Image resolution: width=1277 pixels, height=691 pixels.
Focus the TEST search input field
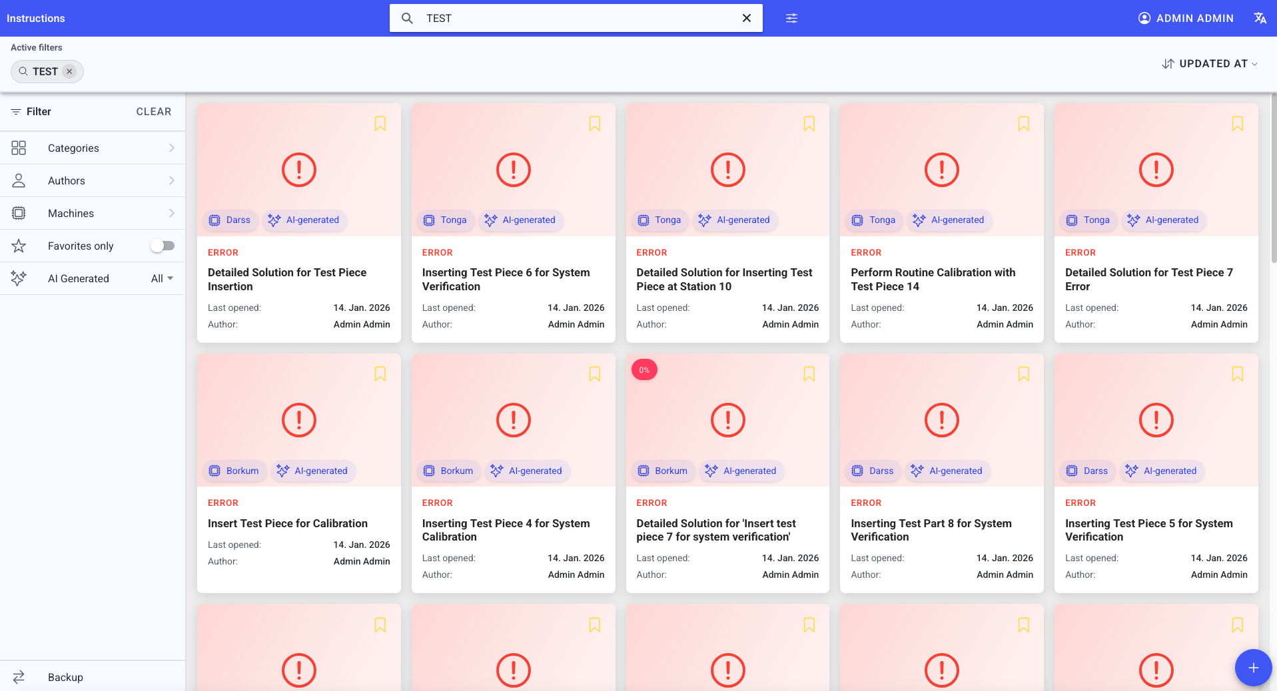(x=576, y=18)
